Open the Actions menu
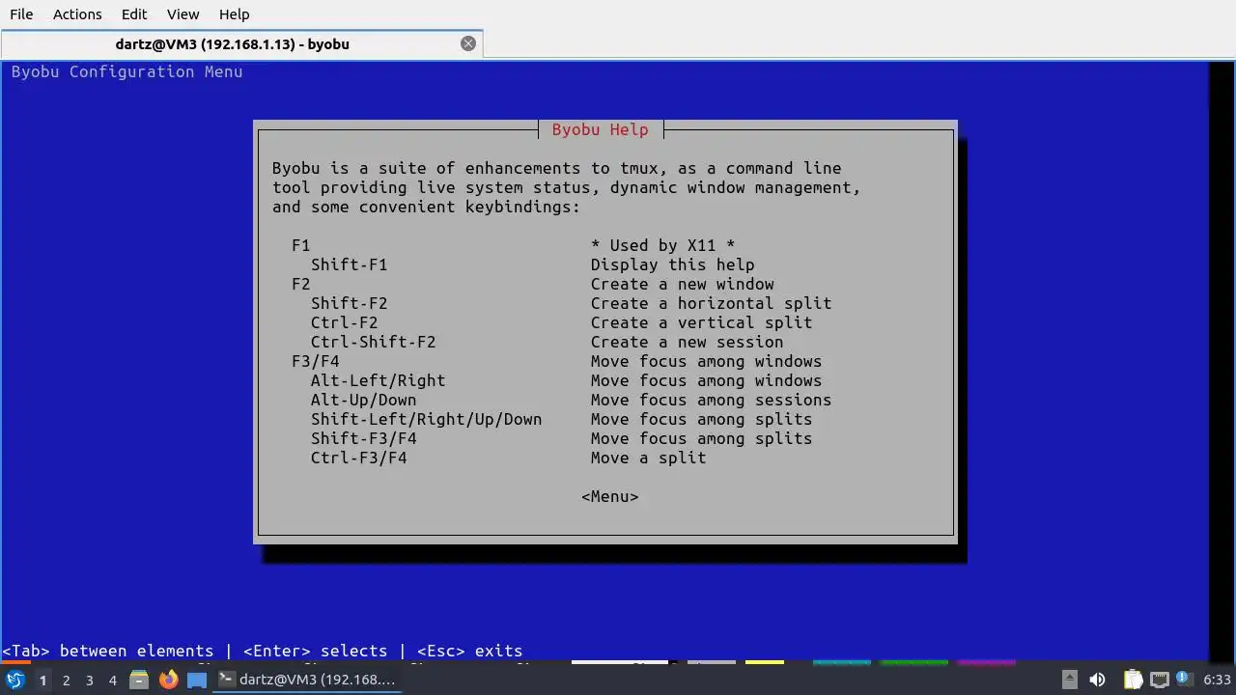The width and height of the screenshot is (1236, 695). [77, 14]
